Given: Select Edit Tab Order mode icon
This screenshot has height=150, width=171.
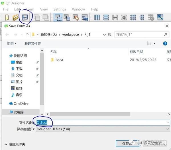Looking at the screenshot, I should tap(85, 17).
